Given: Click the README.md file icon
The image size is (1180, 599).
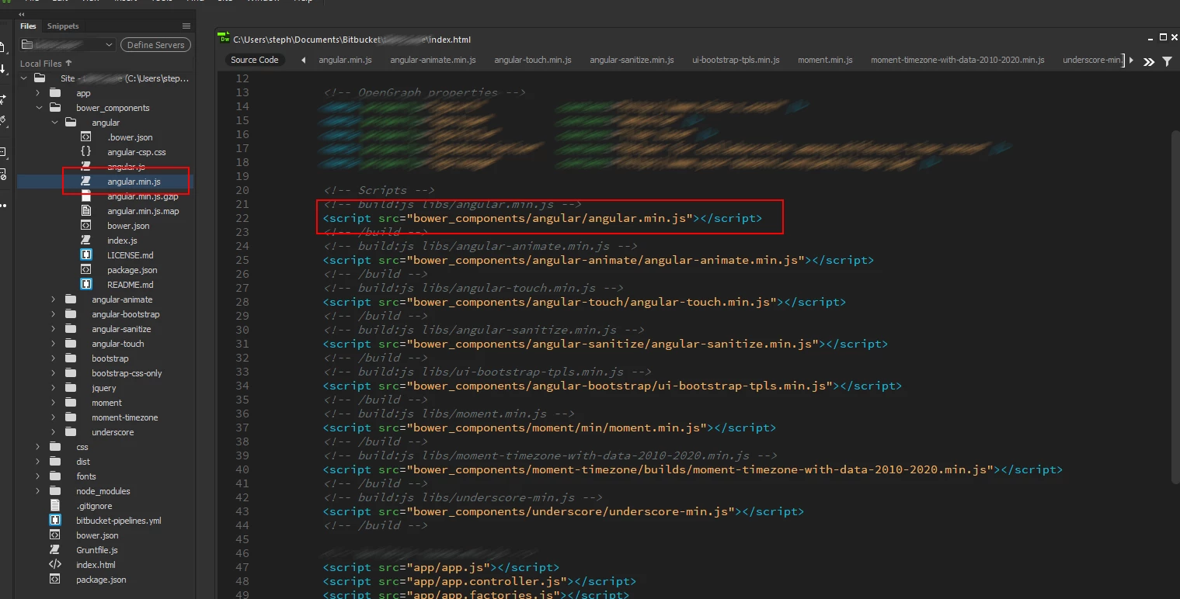Looking at the screenshot, I should tap(86, 285).
